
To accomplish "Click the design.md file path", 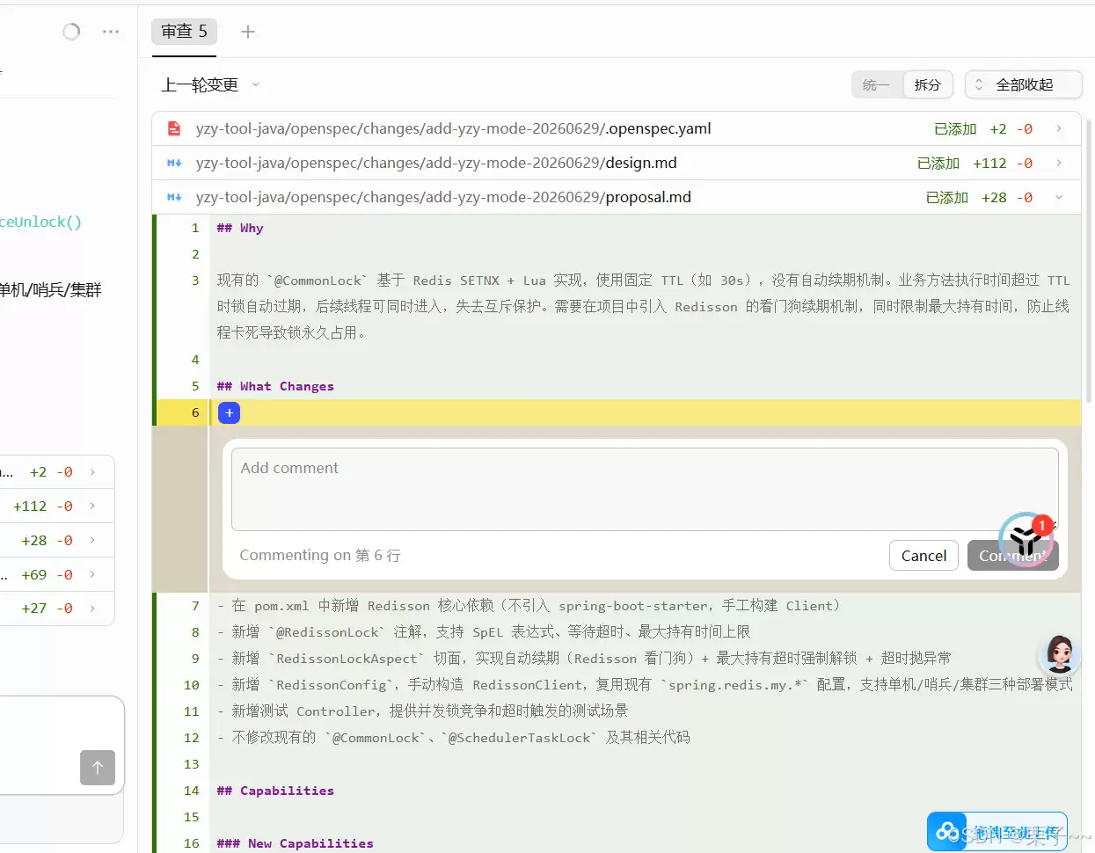I will pyautogui.click(x=436, y=163).
